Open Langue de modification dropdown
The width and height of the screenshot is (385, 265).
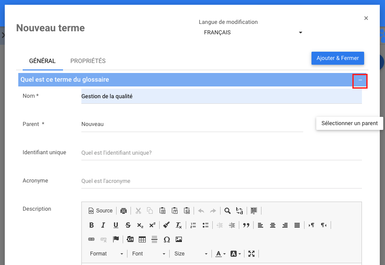click(253, 32)
